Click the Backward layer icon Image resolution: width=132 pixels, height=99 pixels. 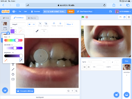click(60, 24)
